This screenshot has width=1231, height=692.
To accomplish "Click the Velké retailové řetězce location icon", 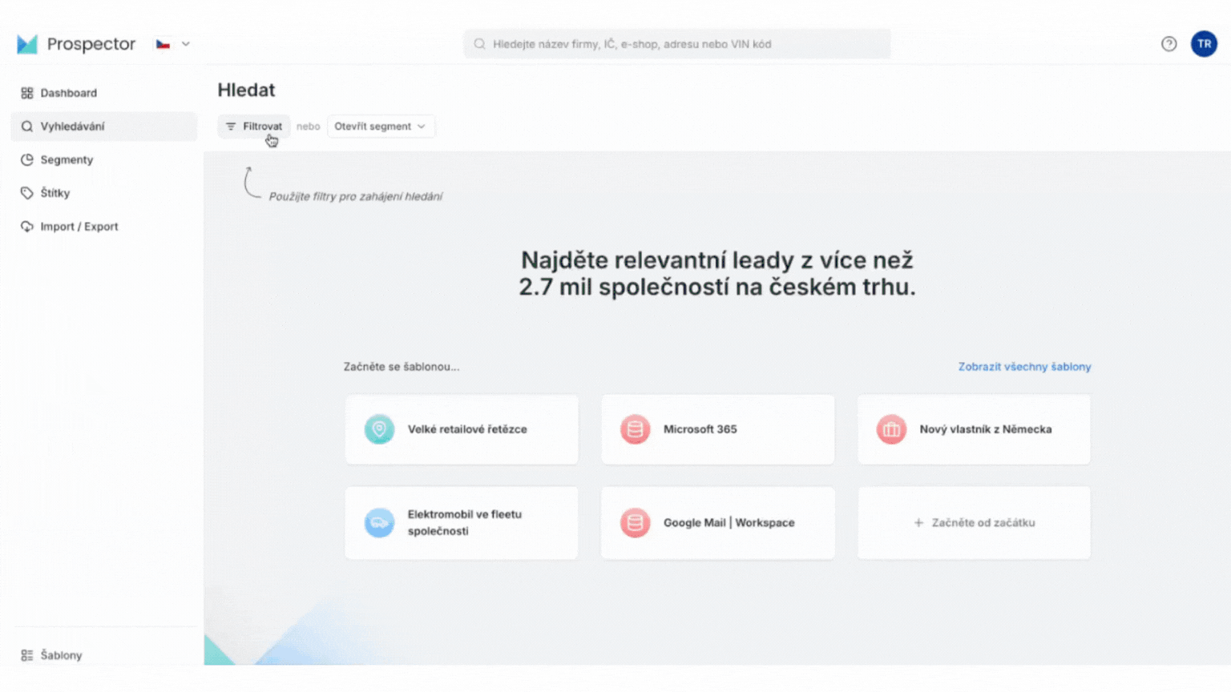I will pyautogui.click(x=379, y=429).
